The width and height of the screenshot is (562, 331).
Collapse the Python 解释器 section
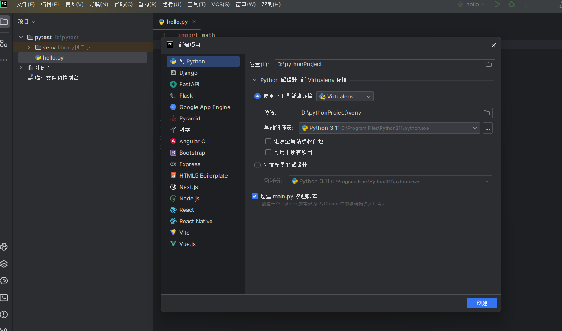pos(255,80)
